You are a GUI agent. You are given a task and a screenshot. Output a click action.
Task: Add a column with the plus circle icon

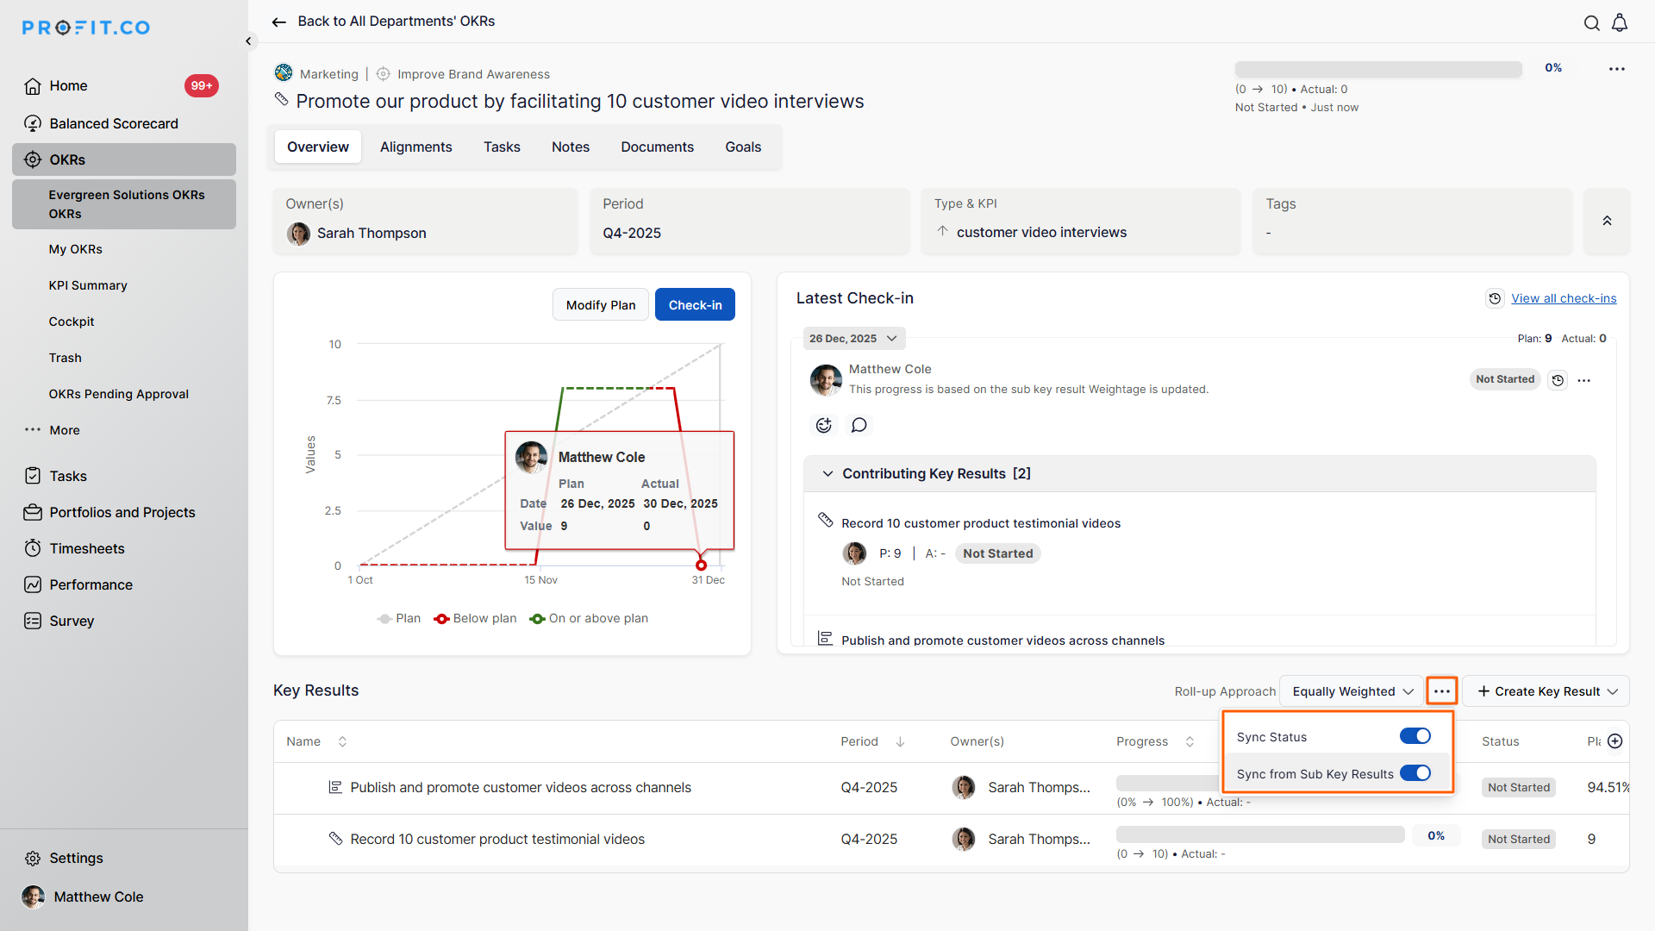tap(1615, 741)
